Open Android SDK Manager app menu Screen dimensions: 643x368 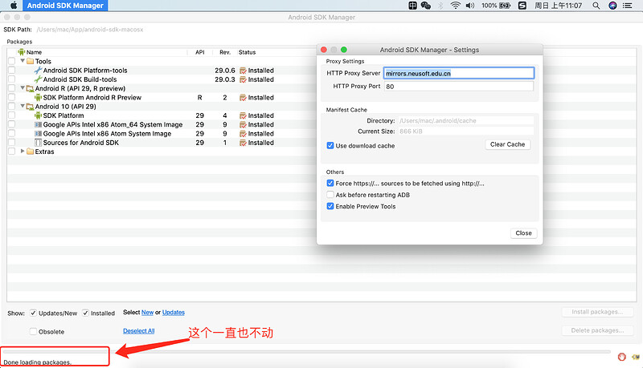tap(65, 6)
